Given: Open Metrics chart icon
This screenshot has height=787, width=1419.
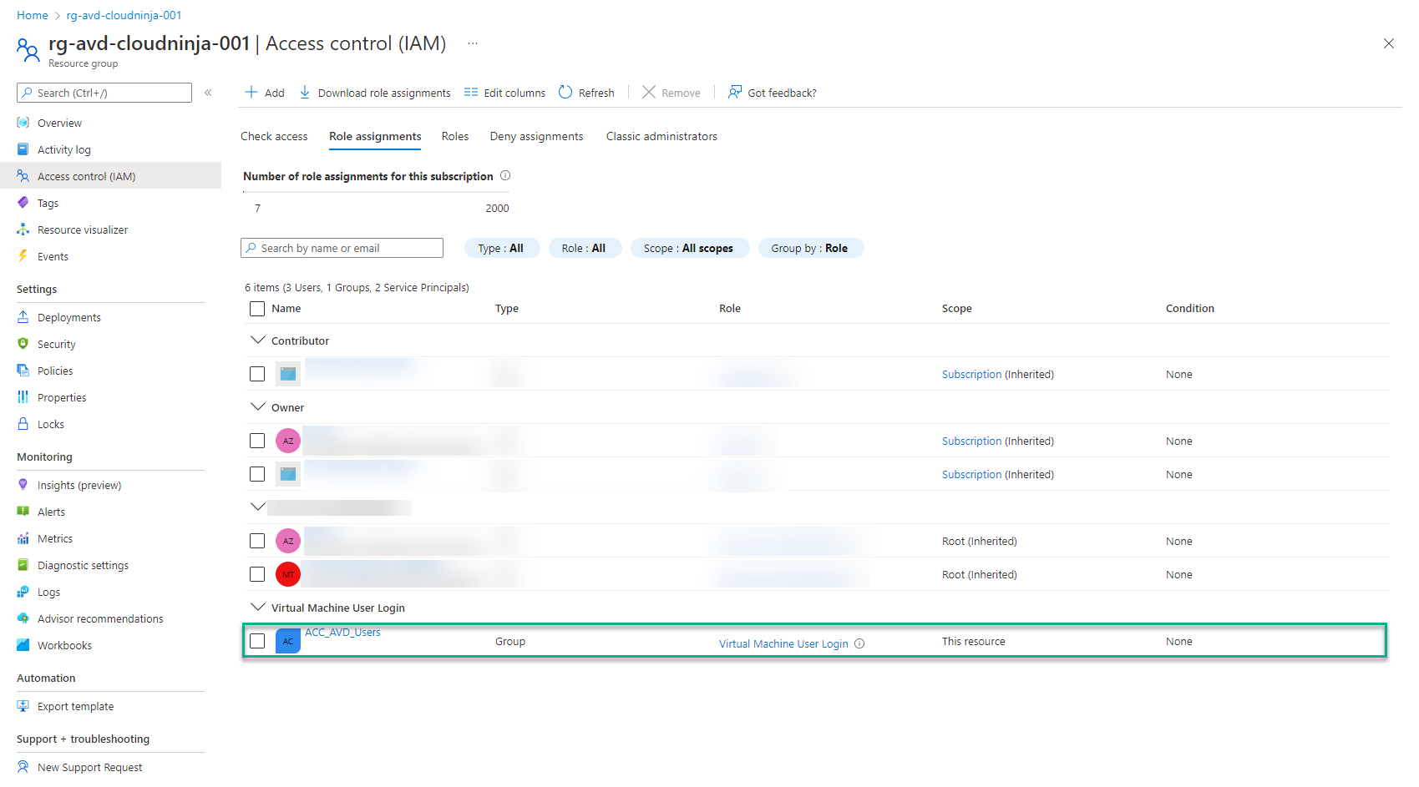Looking at the screenshot, I should 23,538.
